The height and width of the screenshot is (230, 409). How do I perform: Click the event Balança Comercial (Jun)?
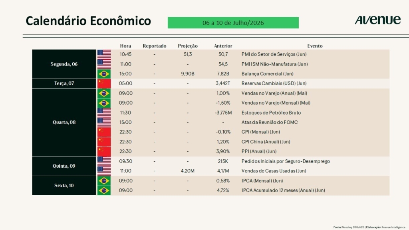point(267,74)
